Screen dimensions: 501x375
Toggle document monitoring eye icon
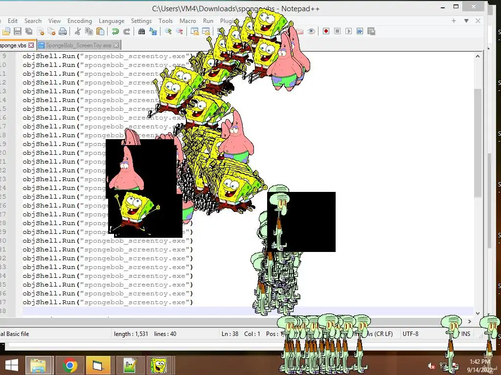[311, 31]
